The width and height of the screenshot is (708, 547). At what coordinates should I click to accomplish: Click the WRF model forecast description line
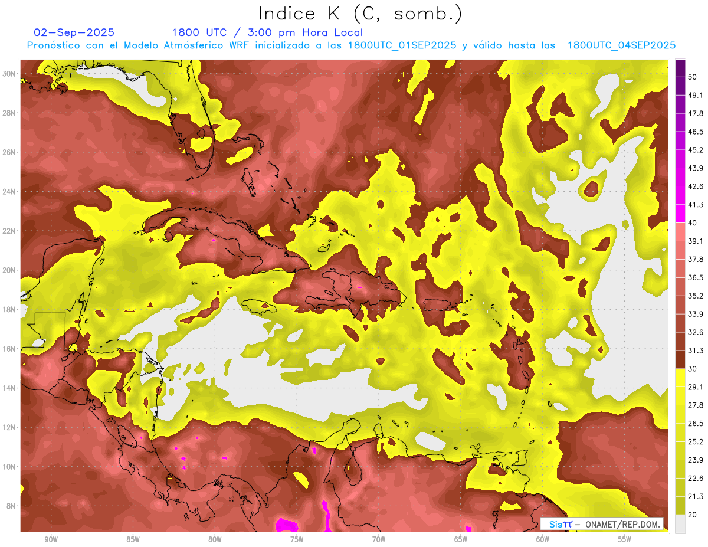click(351, 45)
